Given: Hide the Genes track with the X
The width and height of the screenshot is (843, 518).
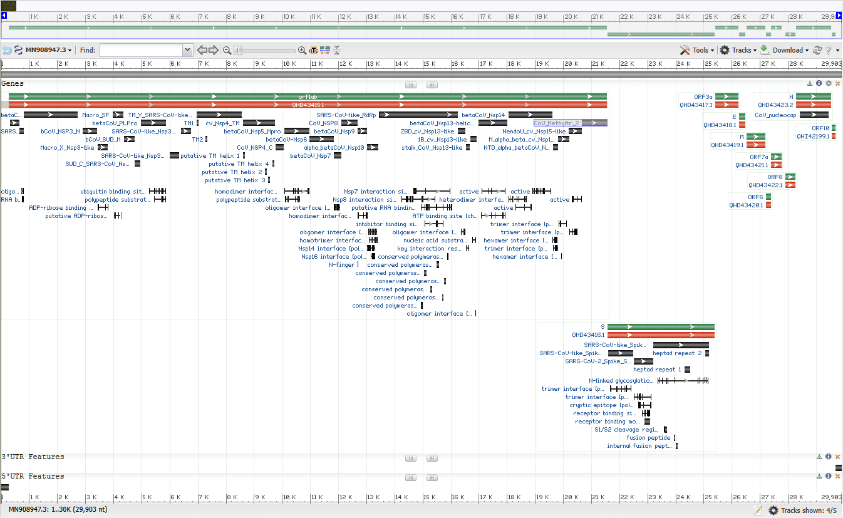Looking at the screenshot, I should [x=838, y=83].
